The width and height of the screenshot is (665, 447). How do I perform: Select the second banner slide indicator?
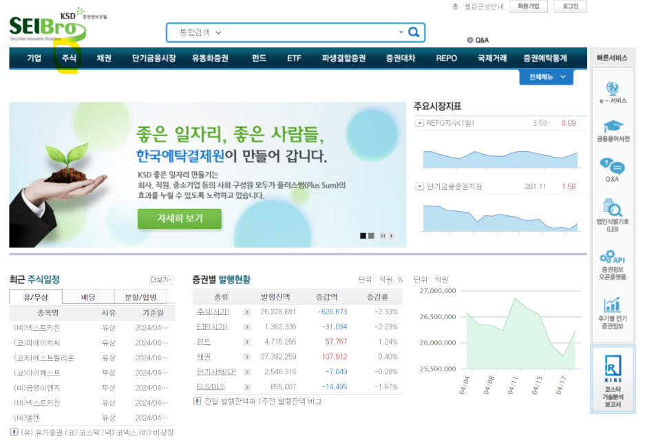371,236
